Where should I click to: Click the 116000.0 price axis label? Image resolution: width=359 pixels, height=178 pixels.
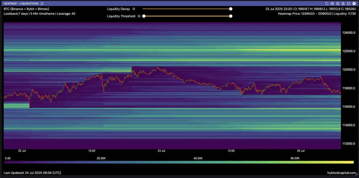pos(349,107)
